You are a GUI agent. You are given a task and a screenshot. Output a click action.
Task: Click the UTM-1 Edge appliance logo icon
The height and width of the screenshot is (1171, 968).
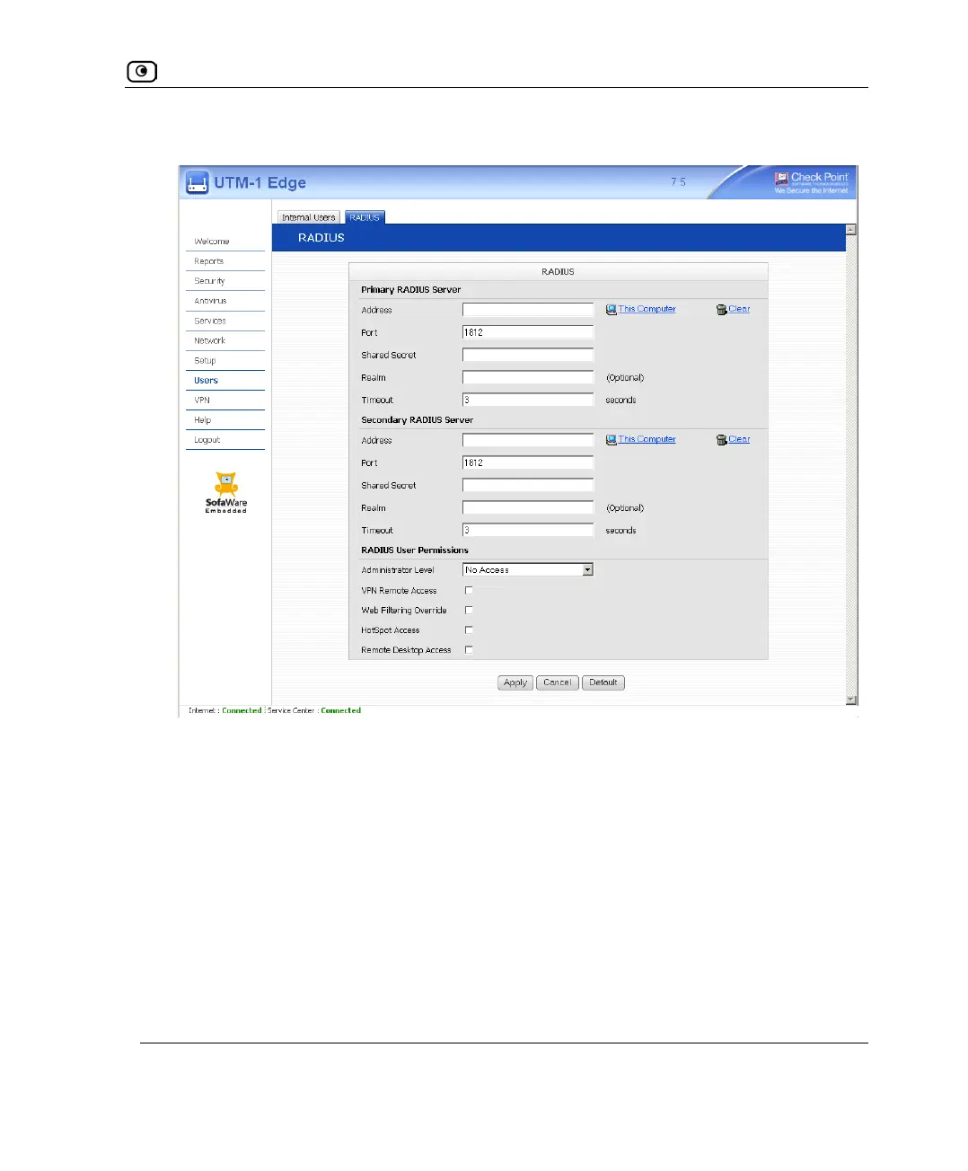(x=198, y=182)
